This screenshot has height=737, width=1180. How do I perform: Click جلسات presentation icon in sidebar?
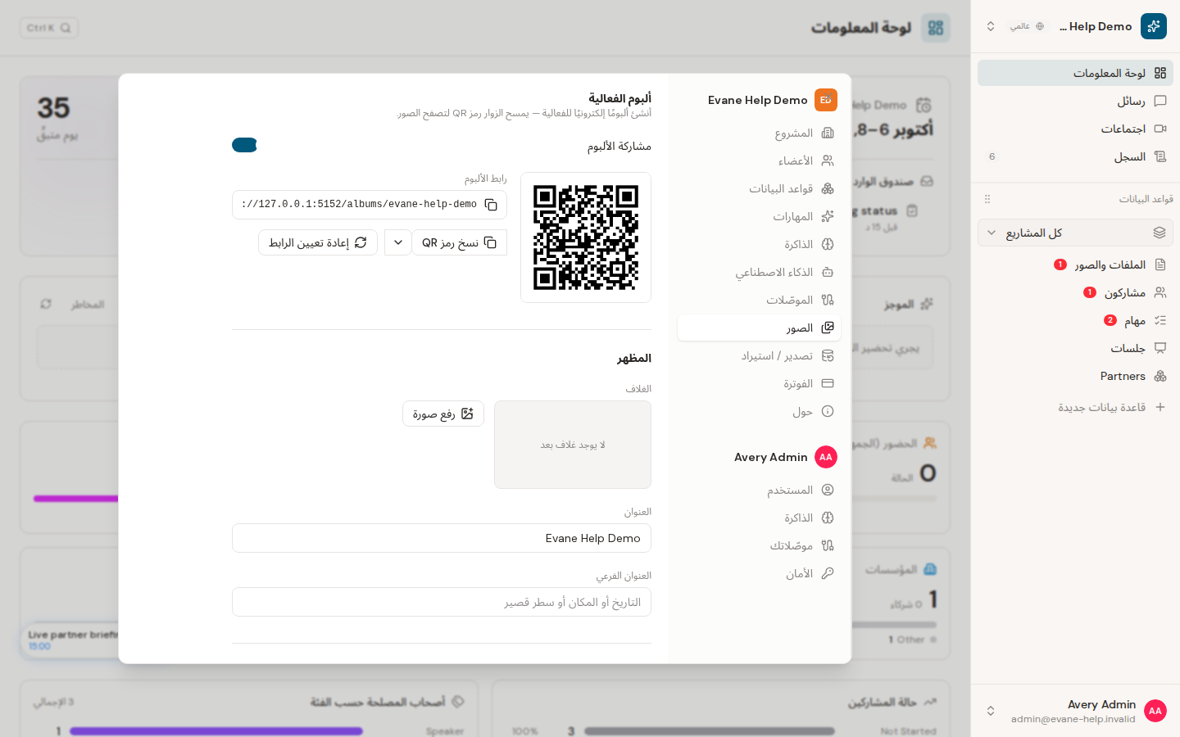(x=1160, y=348)
